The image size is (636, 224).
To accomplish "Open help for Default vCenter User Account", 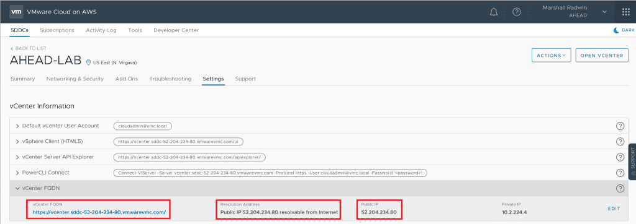I will click(x=620, y=126).
